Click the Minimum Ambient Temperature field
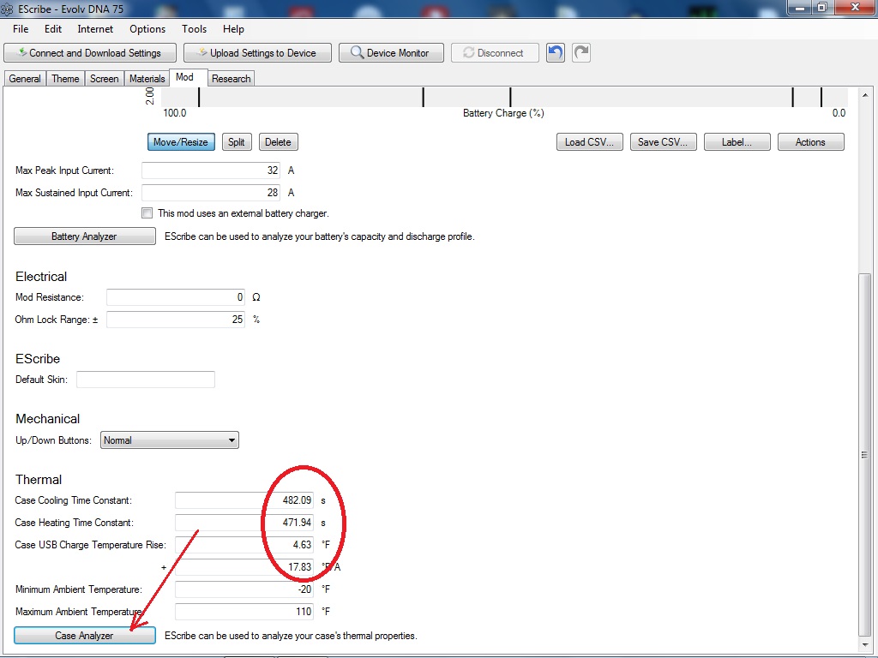878x658 pixels. click(x=244, y=589)
